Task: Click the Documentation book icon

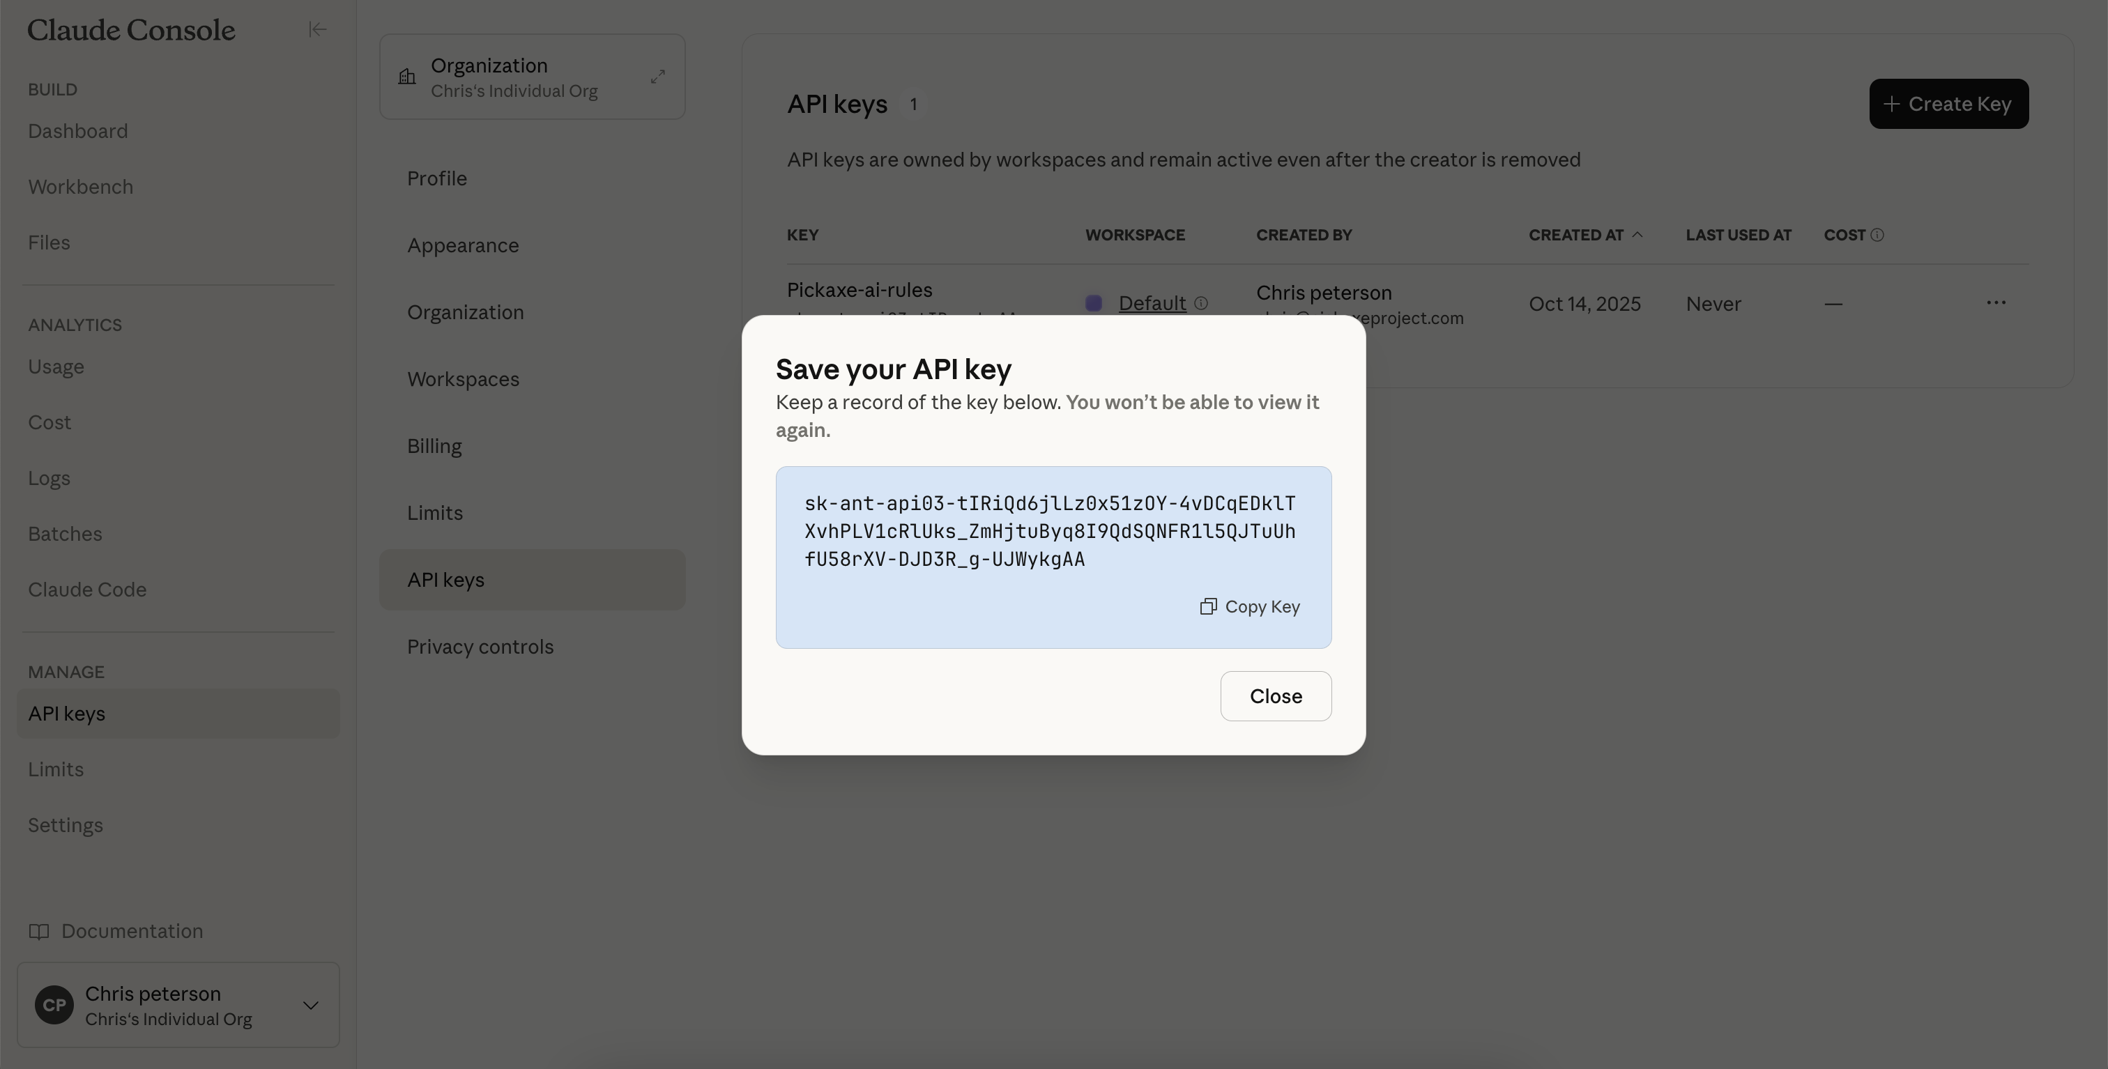Action: (x=38, y=932)
